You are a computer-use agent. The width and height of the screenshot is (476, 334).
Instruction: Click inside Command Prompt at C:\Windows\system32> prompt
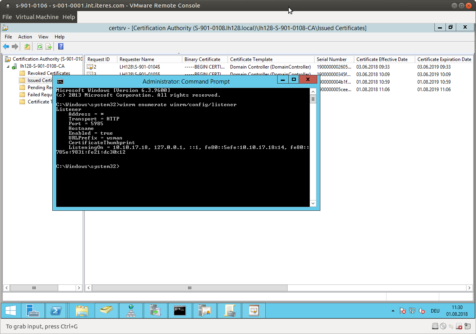coord(88,166)
